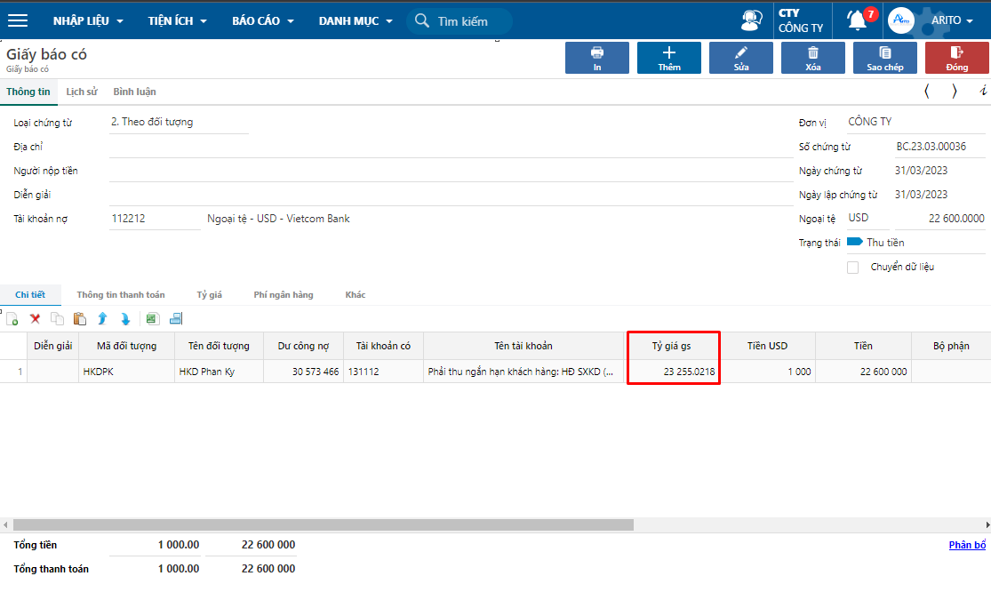Switch to the Lịch sử tab
Viewport: 991px width, 592px height.
point(82,92)
